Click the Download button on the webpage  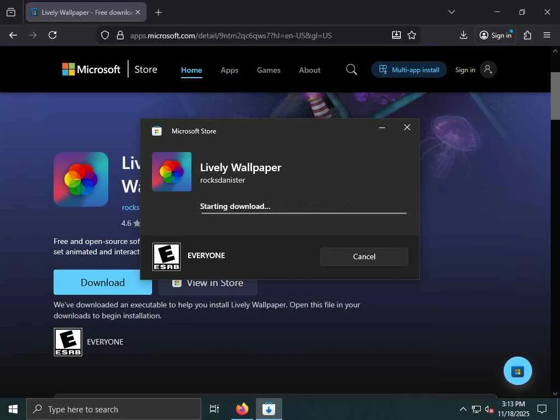pyautogui.click(x=102, y=282)
